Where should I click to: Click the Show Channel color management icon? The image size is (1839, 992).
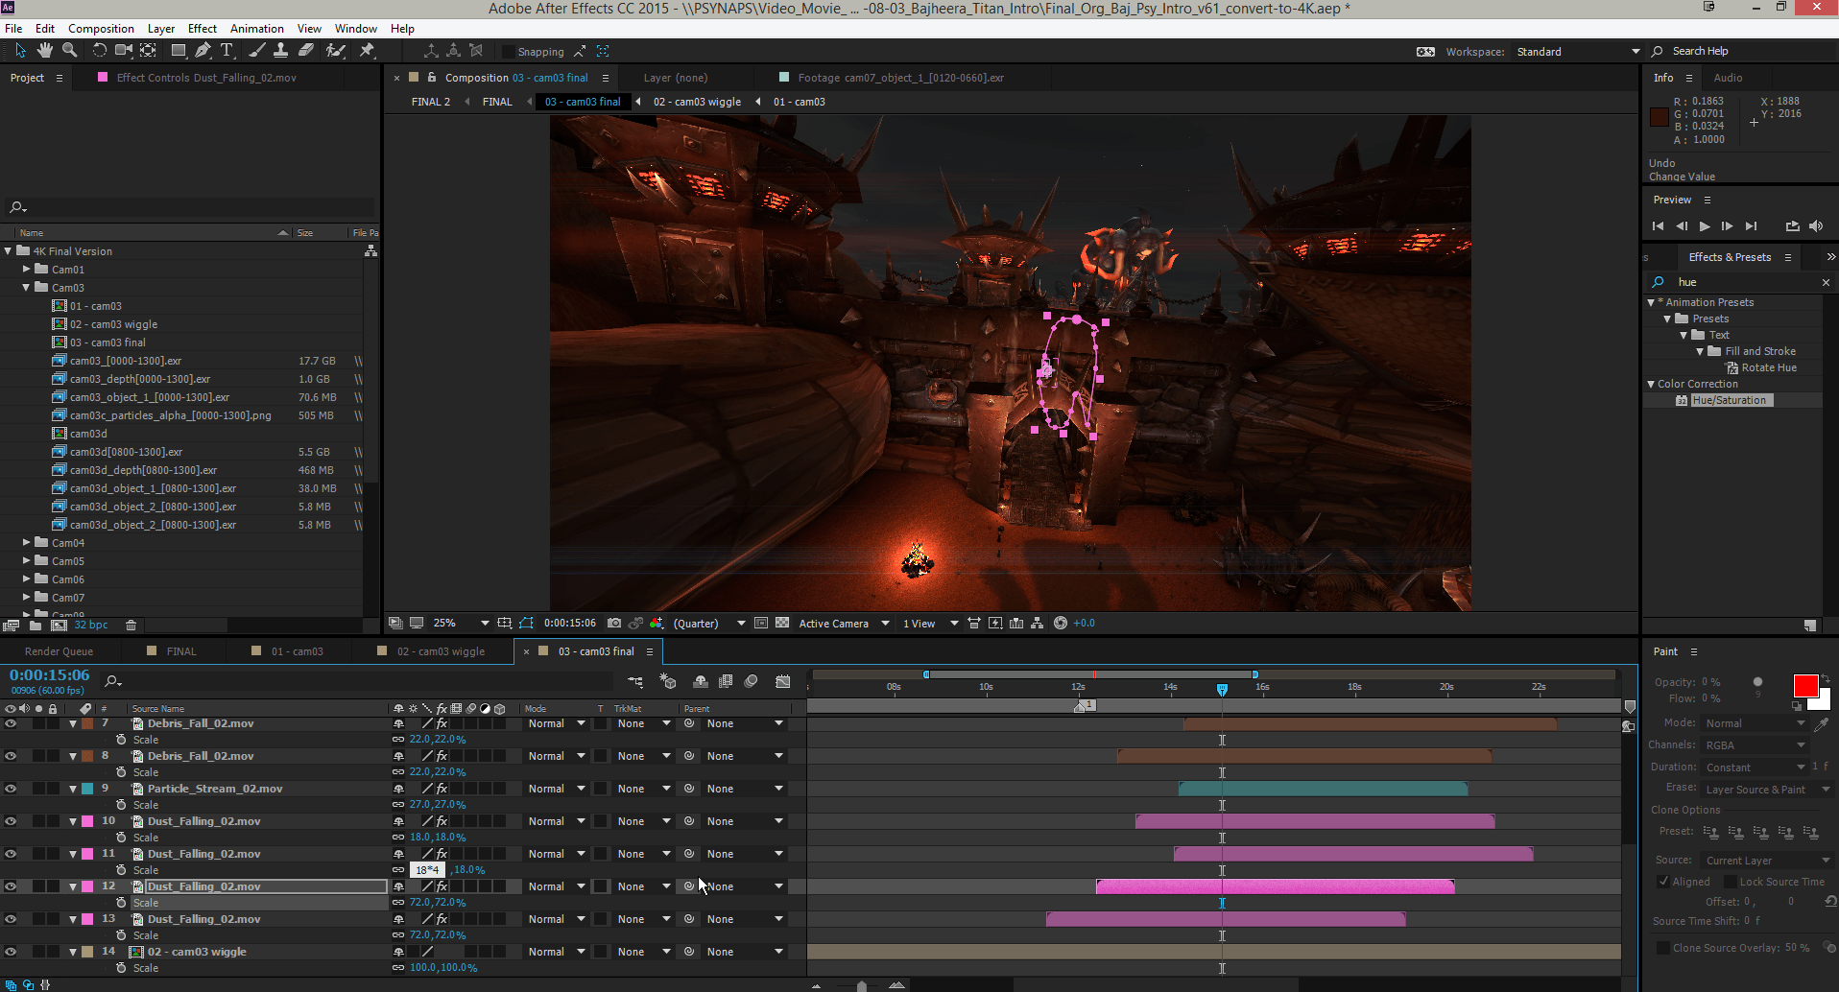coord(657,623)
